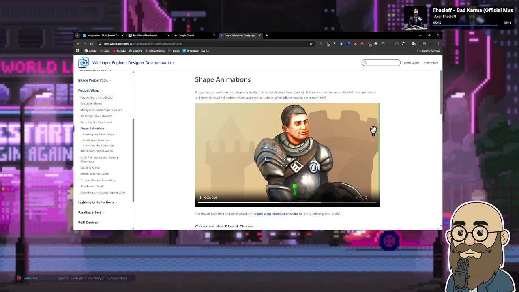Image resolution: width=519 pixels, height=292 pixels.
Task: Open a new browser tab
Action: pos(266,36)
